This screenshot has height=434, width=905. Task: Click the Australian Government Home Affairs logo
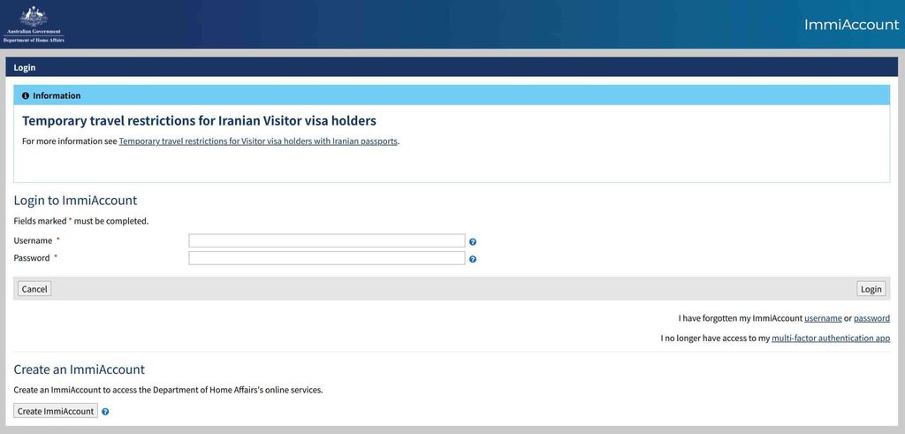click(34, 24)
